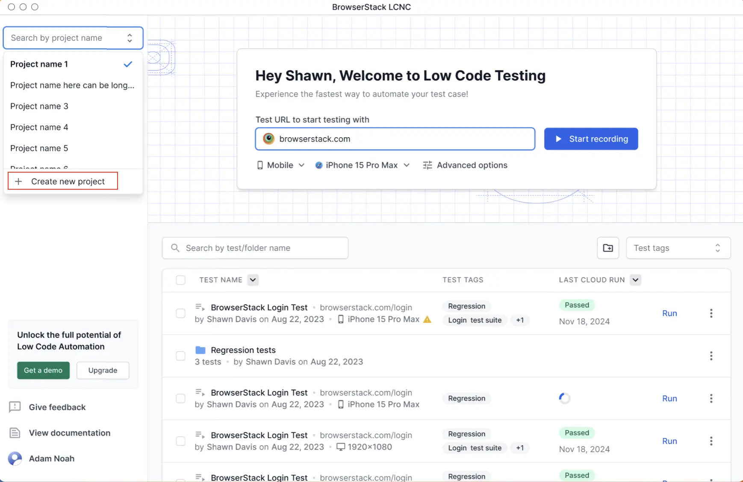Screen dimensions: 743x482
Task: Click the plus icon for Create new project
Action: point(18,182)
